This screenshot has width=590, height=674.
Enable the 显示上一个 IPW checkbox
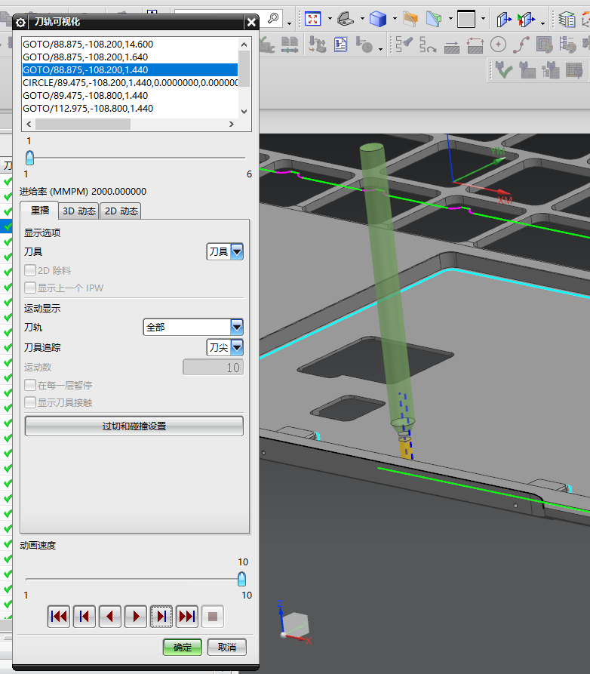30,288
